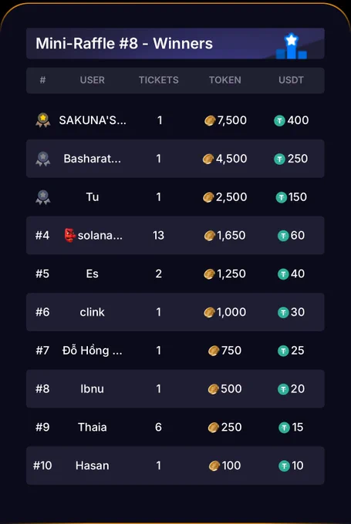Click the red mask emoji beside solana
This screenshot has height=524, width=351.
(69, 235)
